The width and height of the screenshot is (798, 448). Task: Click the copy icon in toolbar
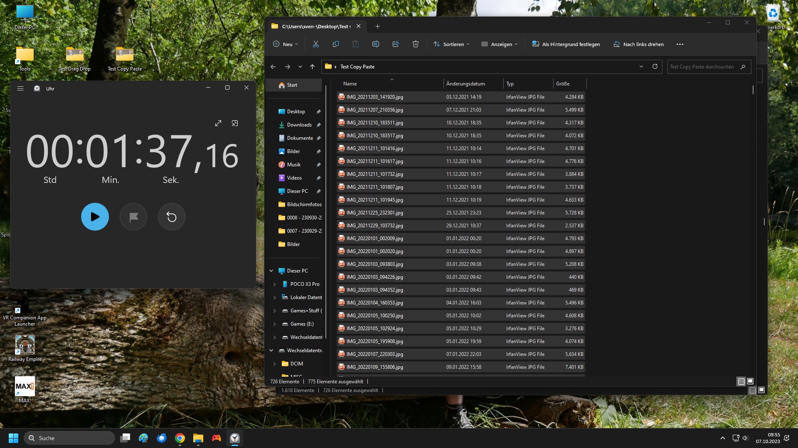[x=336, y=44]
